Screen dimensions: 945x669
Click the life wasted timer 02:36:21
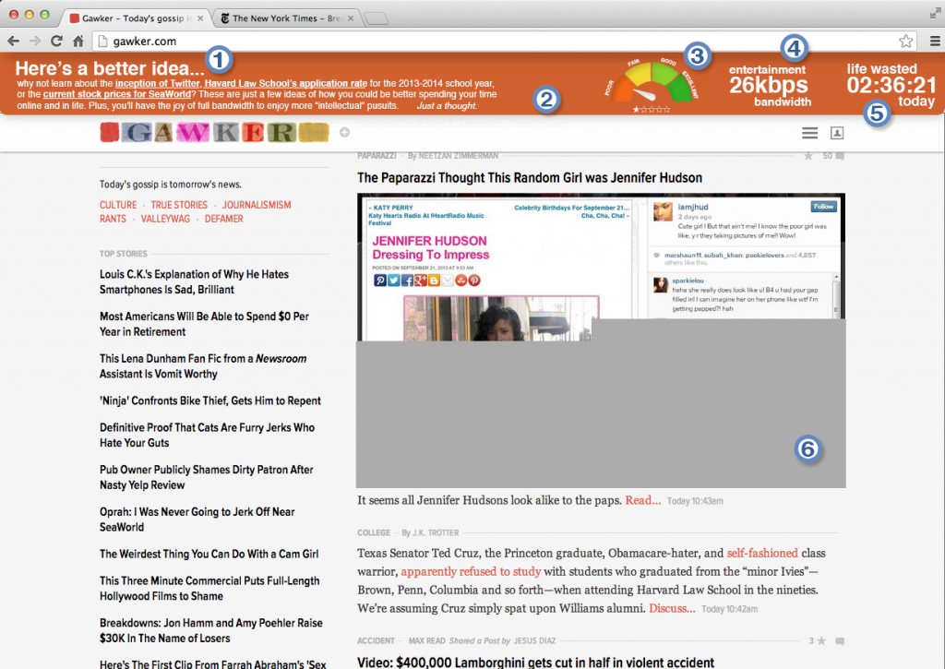click(x=891, y=85)
